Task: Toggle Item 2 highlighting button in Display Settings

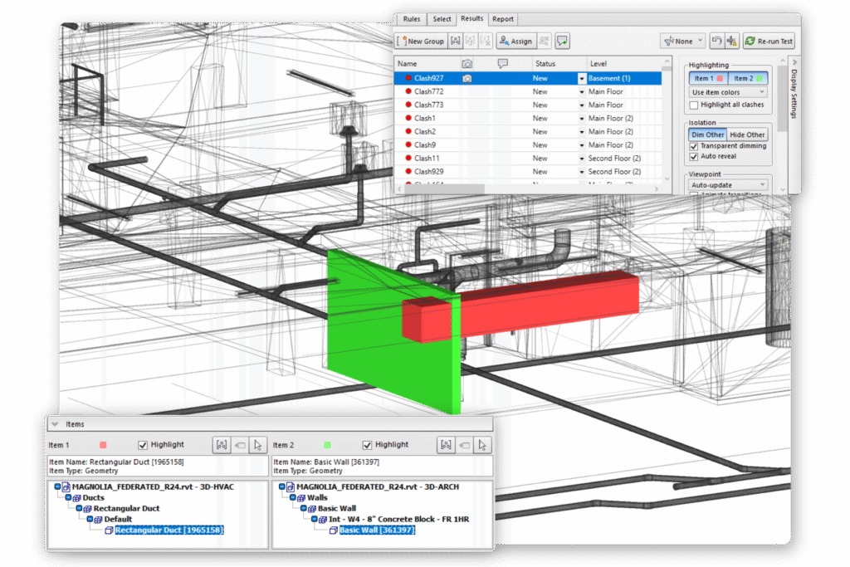Action: tap(748, 79)
